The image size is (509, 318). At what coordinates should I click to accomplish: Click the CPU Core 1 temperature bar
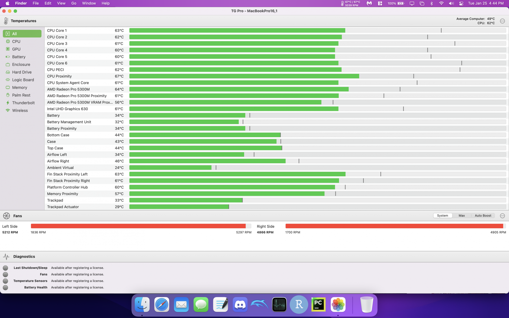tap(318, 30)
